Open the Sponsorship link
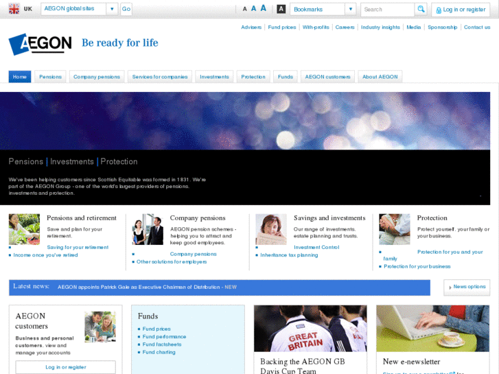Image resolution: width=499 pixels, height=374 pixels. pyautogui.click(x=442, y=27)
